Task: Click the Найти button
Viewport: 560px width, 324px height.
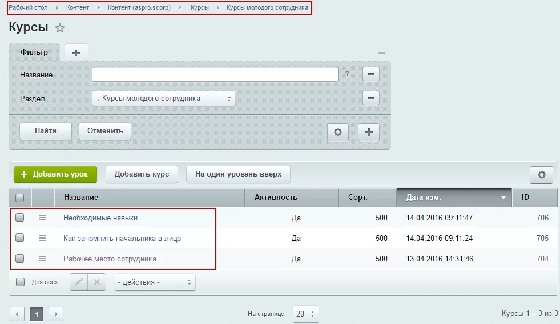Action: pyautogui.click(x=45, y=131)
